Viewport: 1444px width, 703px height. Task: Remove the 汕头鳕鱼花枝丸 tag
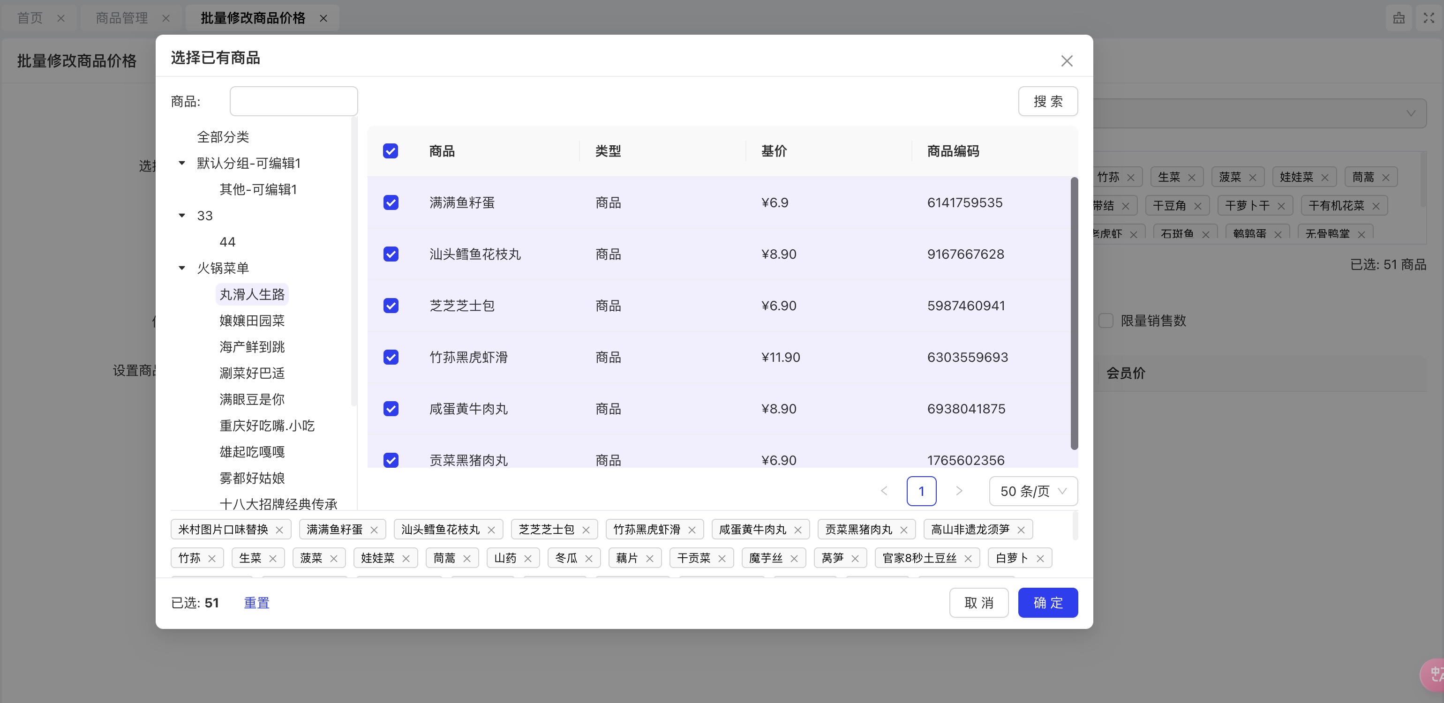tap(491, 530)
